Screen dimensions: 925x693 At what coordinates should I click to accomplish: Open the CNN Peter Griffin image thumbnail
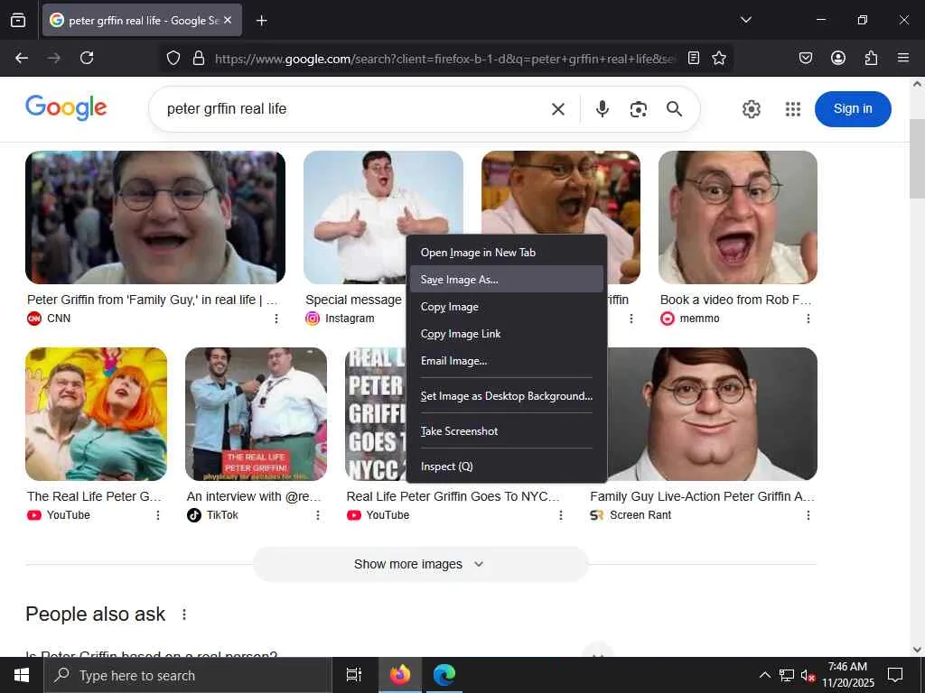[155, 217]
